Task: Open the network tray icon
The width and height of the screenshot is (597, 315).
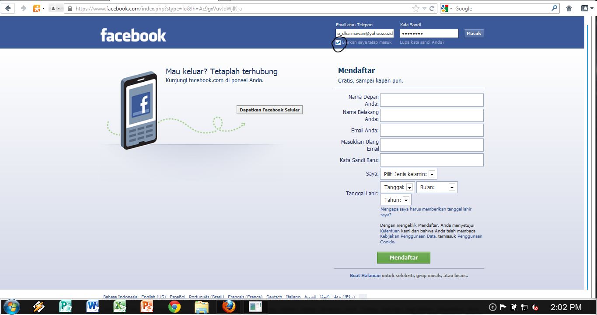Action: pos(524,307)
